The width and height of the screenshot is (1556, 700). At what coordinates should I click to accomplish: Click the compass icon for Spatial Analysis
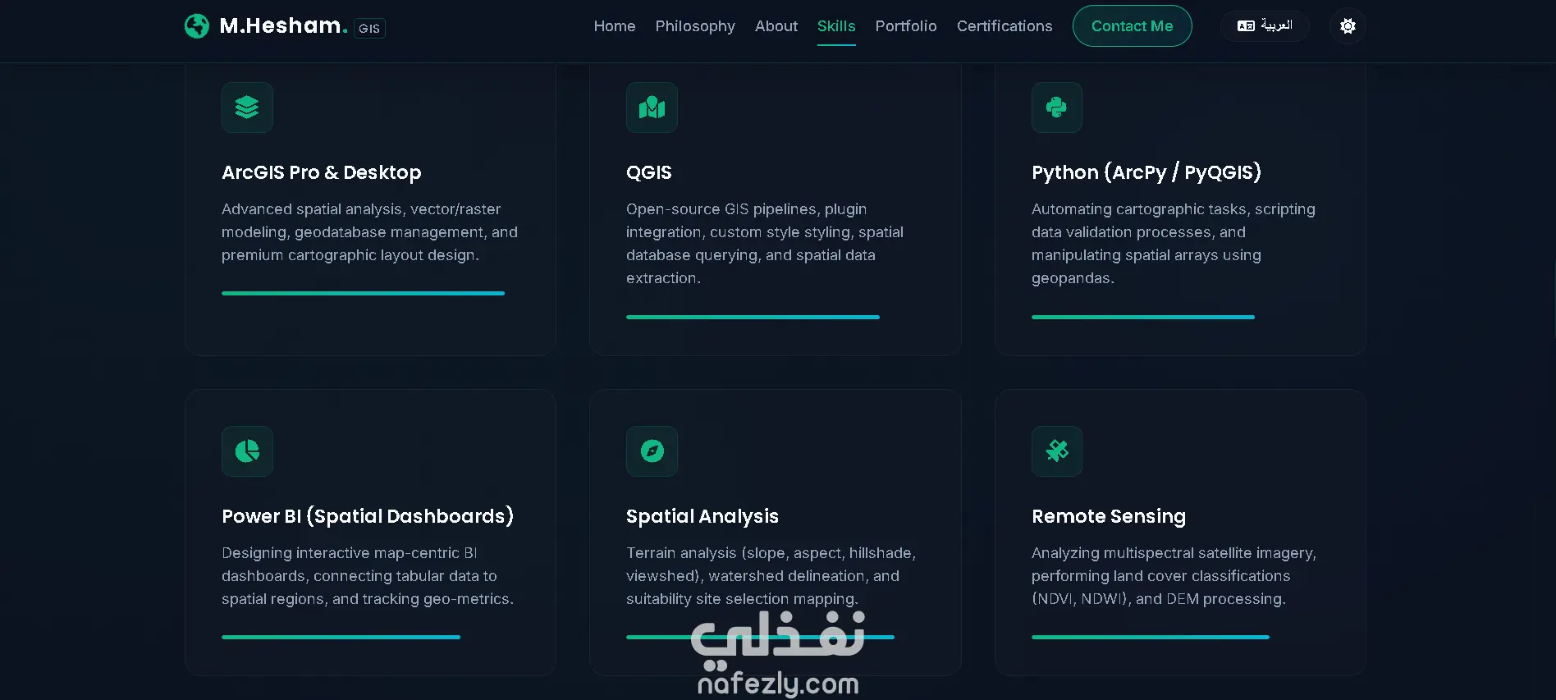[x=652, y=451]
